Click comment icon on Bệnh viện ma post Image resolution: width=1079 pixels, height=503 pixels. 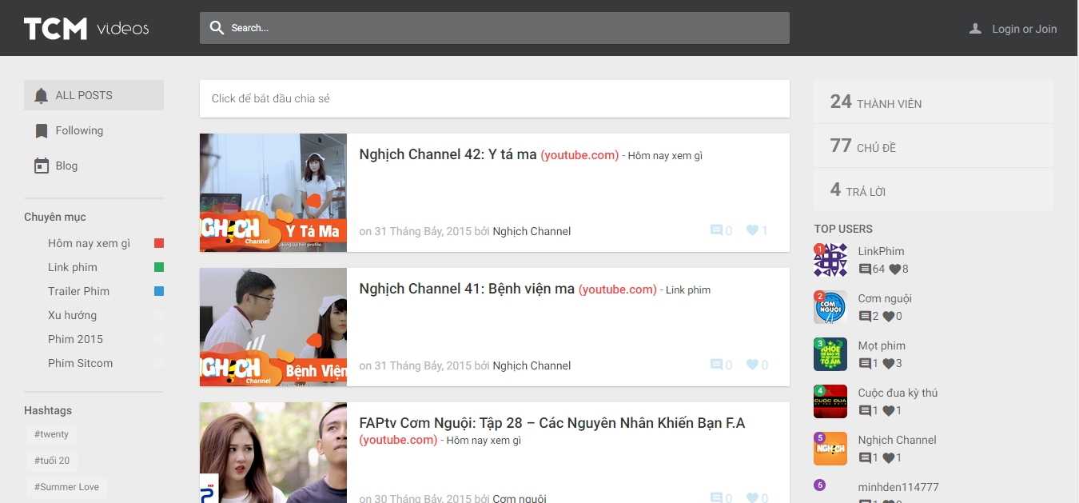pos(716,365)
